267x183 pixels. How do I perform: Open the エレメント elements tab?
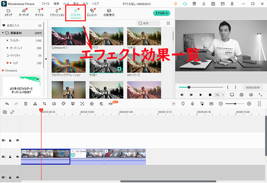[x=92, y=13]
